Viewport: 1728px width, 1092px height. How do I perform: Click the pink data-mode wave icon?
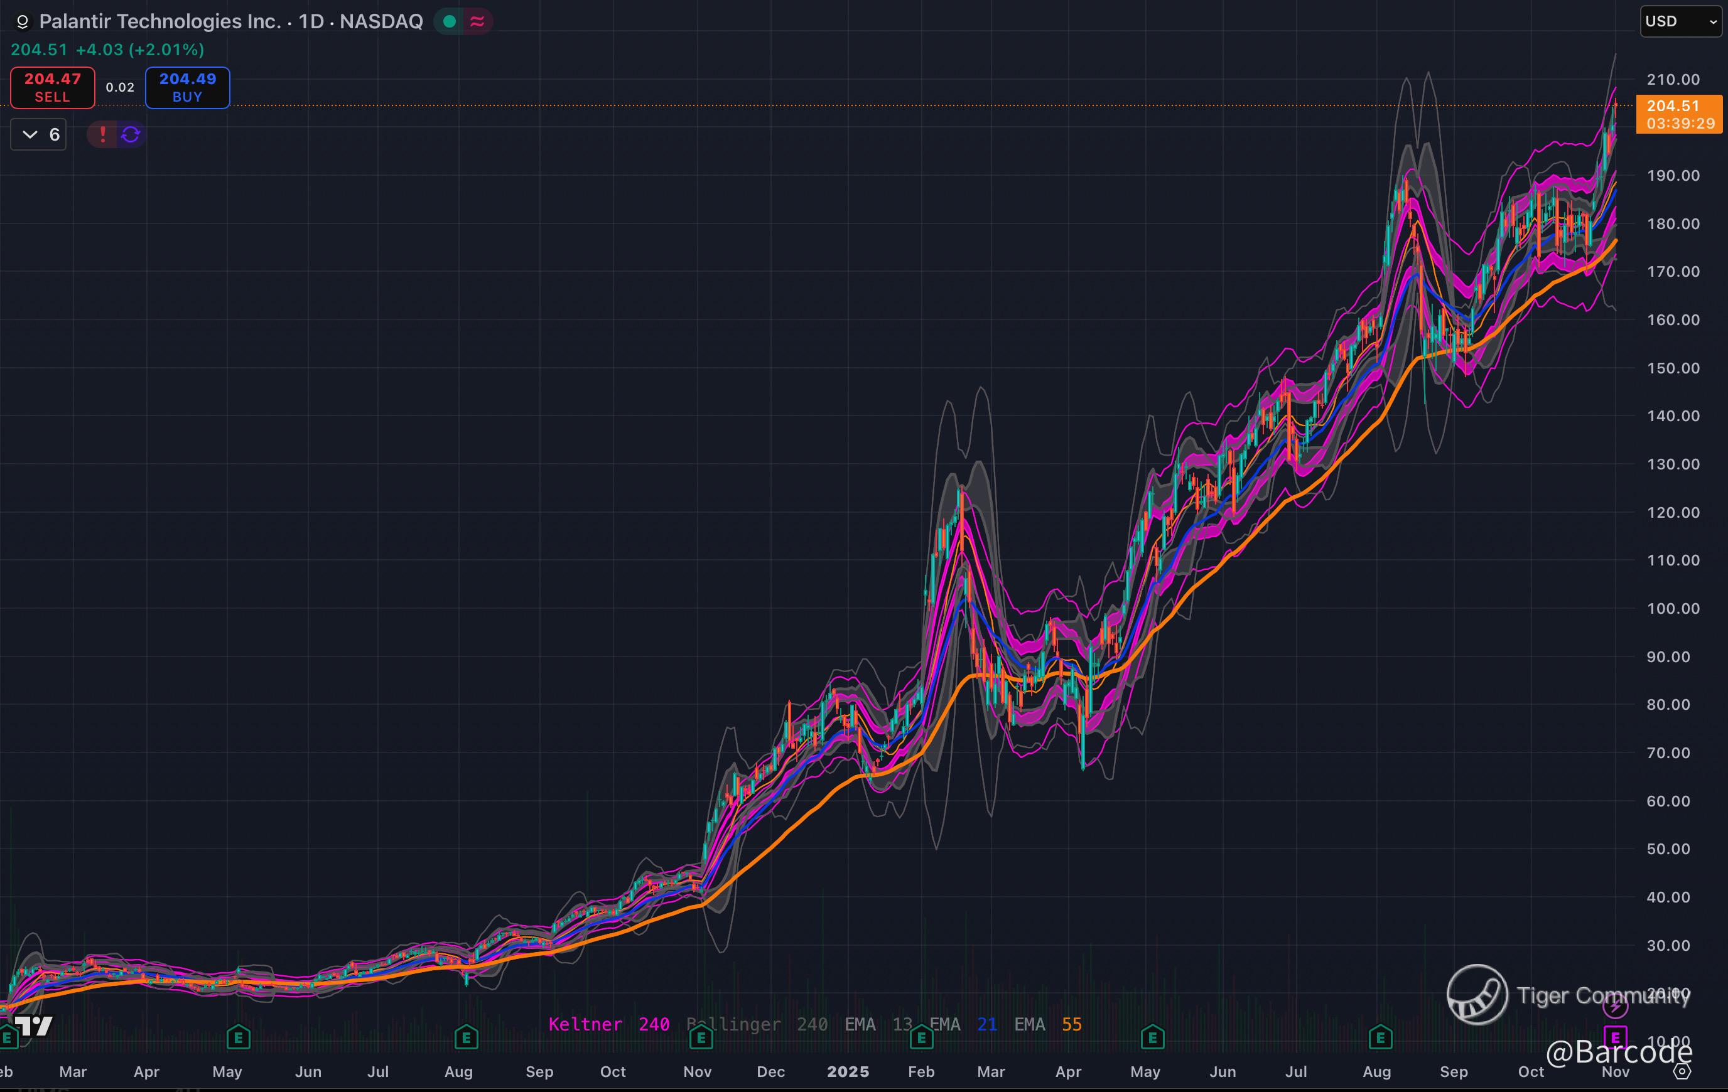click(x=477, y=21)
